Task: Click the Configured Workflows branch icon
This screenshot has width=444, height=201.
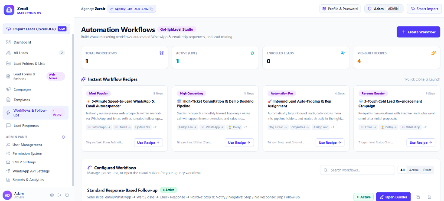Action: tap(89, 168)
